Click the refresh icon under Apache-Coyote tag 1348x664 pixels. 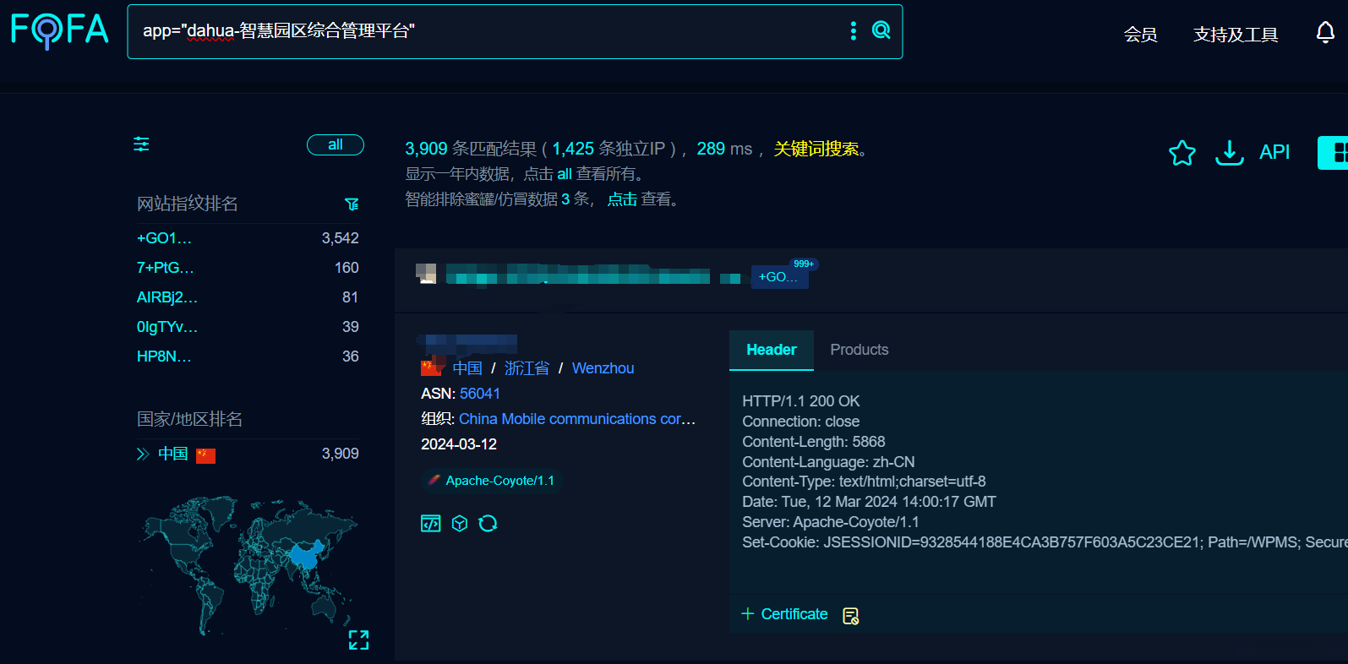pyautogui.click(x=488, y=524)
